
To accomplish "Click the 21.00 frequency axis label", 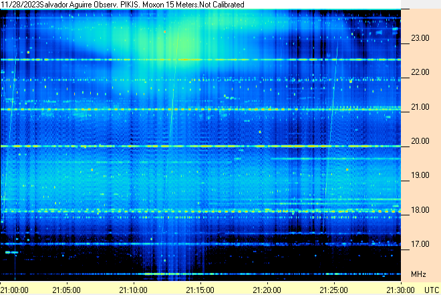I will (420, 107).
